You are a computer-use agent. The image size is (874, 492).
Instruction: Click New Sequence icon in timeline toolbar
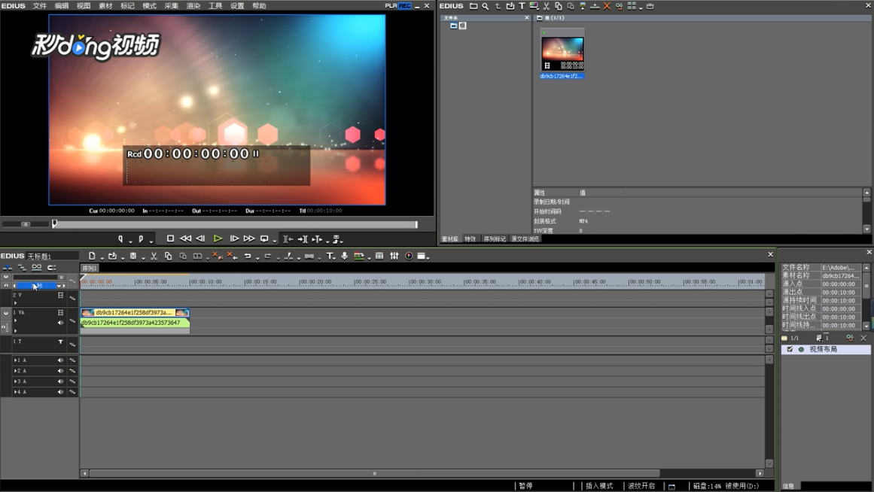click(92, 256)
